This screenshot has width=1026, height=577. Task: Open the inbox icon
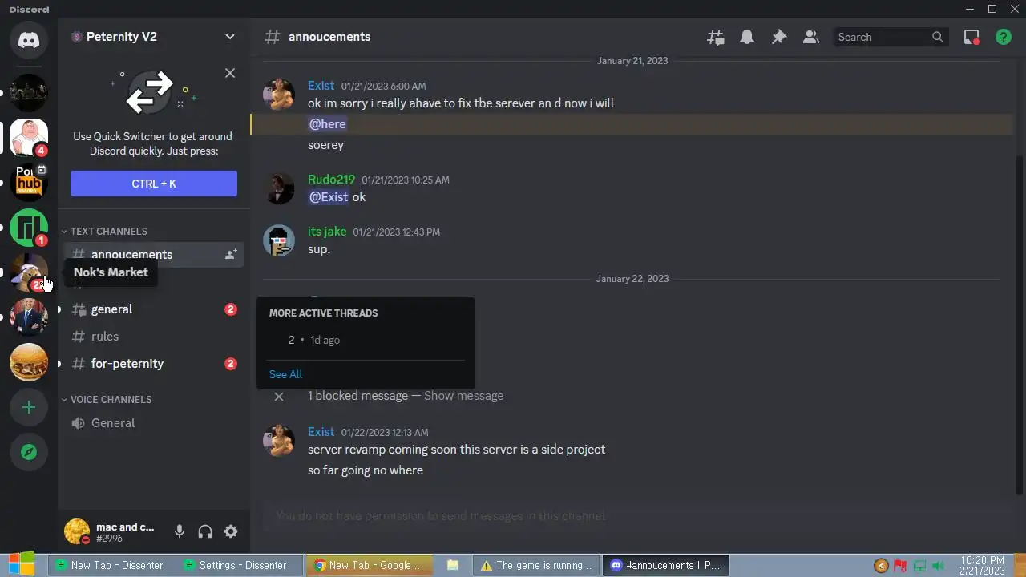pos(971,37)
